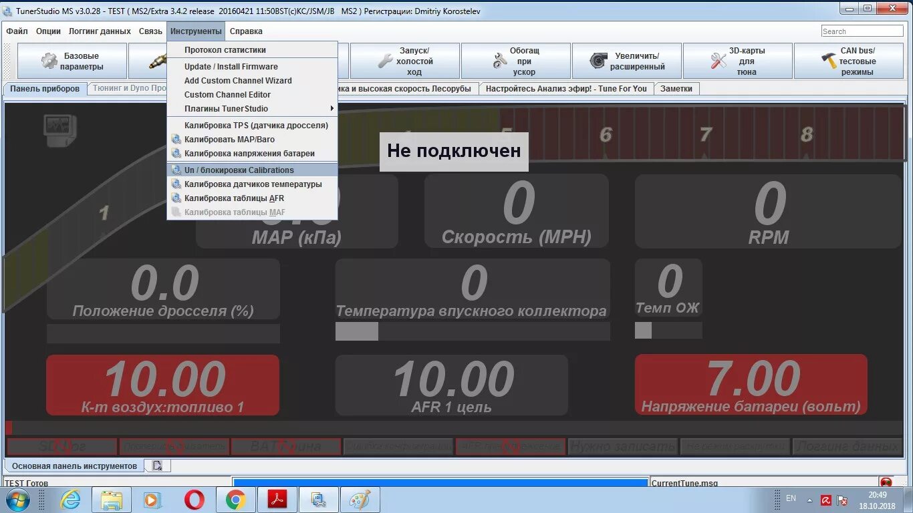This screenshot has width=913, height=513.
Task: Launch Opera from the taskbar
Action: 194,500
